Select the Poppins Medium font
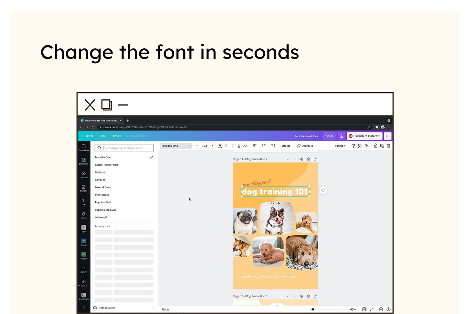Image resolution: width=472 pixels, height=314 pixels. [105, 210]
